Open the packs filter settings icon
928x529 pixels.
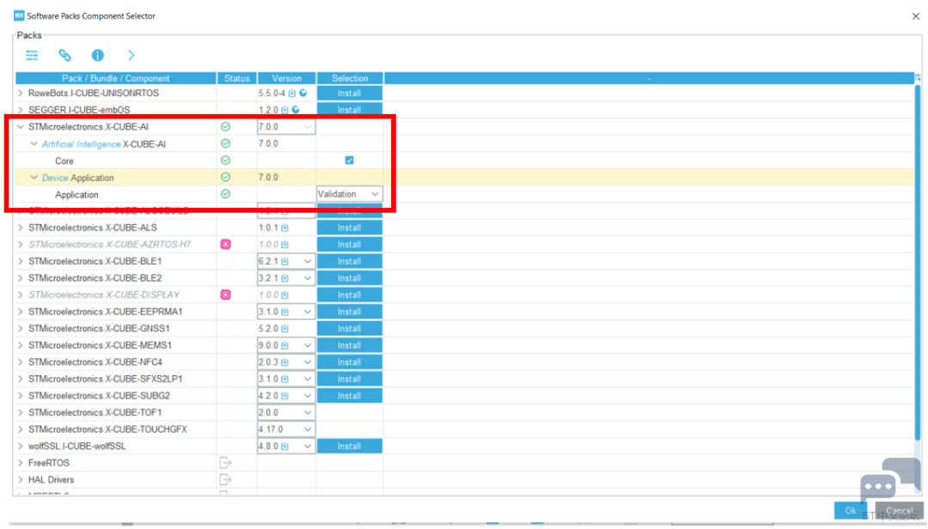pos(32,56)
